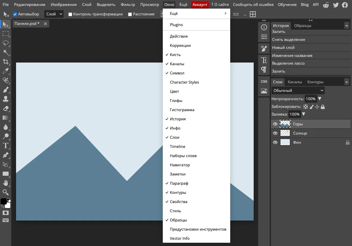Select the Type tool in toolbar

pos(6,146)
